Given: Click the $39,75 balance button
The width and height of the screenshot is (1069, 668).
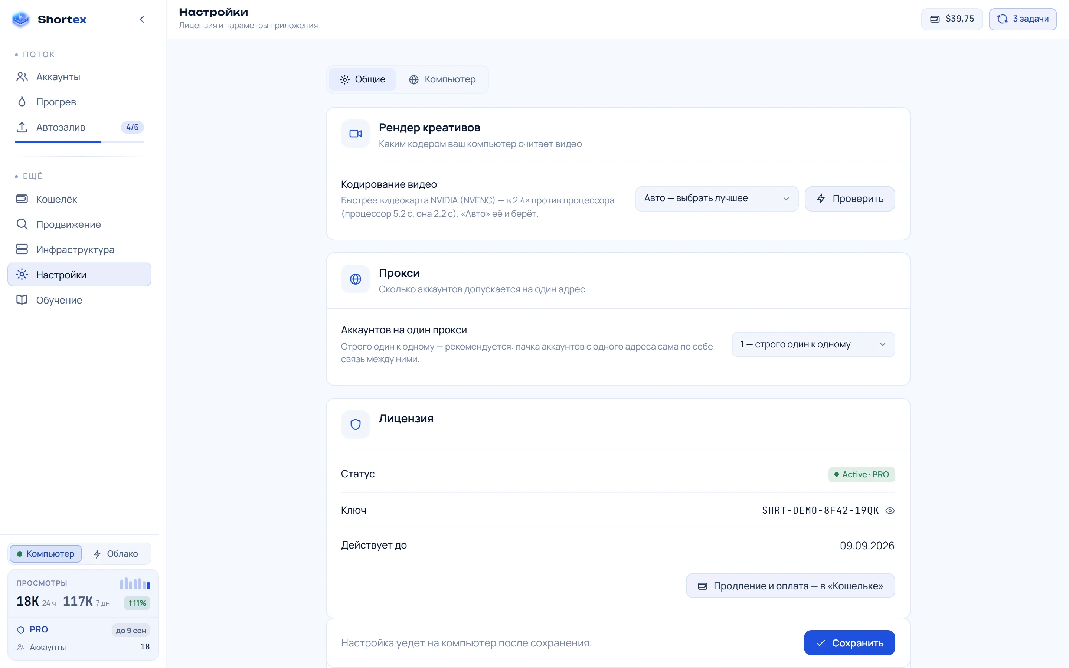Looking at the screenshot, I should click(x=952, y=19).
